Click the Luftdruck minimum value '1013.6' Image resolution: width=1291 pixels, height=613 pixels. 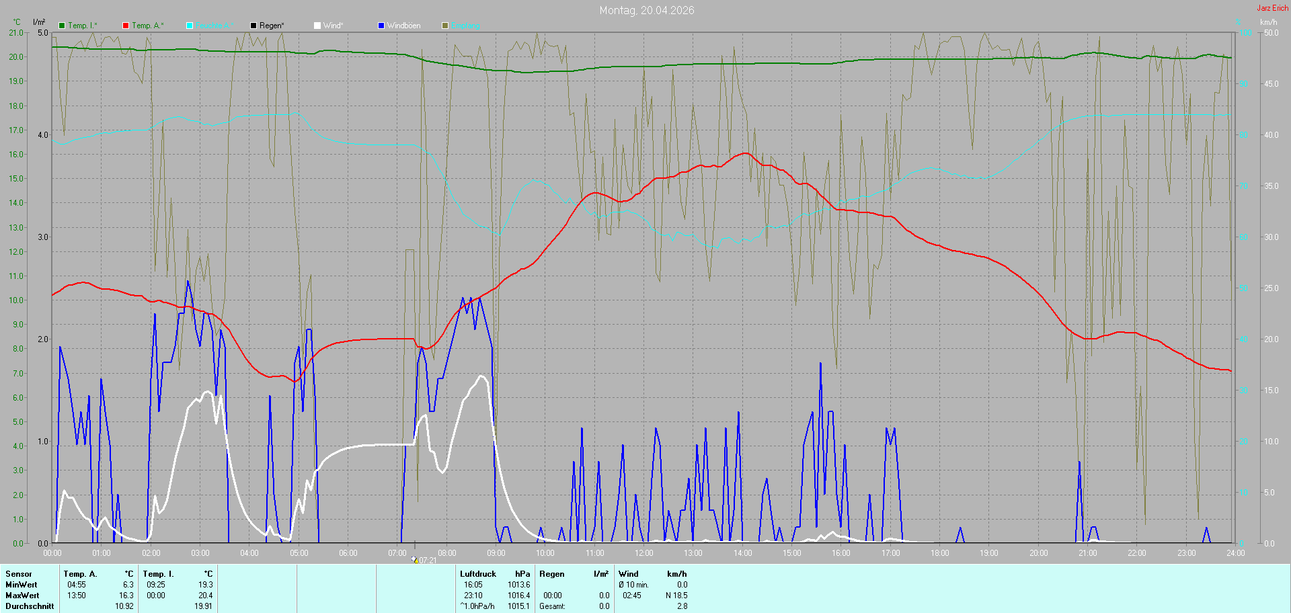519,585
